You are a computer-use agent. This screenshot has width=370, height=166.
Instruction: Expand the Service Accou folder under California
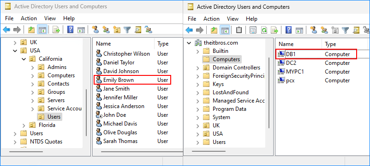pos(33,109)
